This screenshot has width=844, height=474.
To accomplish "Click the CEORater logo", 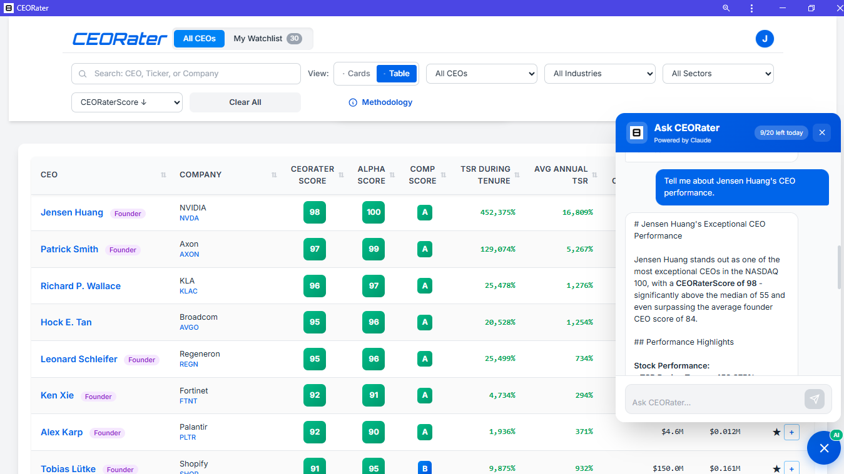I will click(119, 39).
